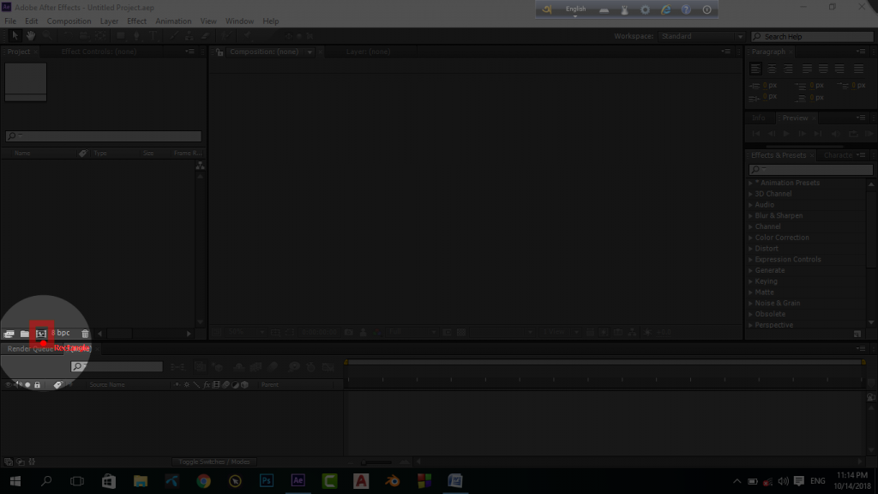The image size is (878, 494).
Task: Click the Search Help field
Action: pyautogui.click(x=813, y=36)
